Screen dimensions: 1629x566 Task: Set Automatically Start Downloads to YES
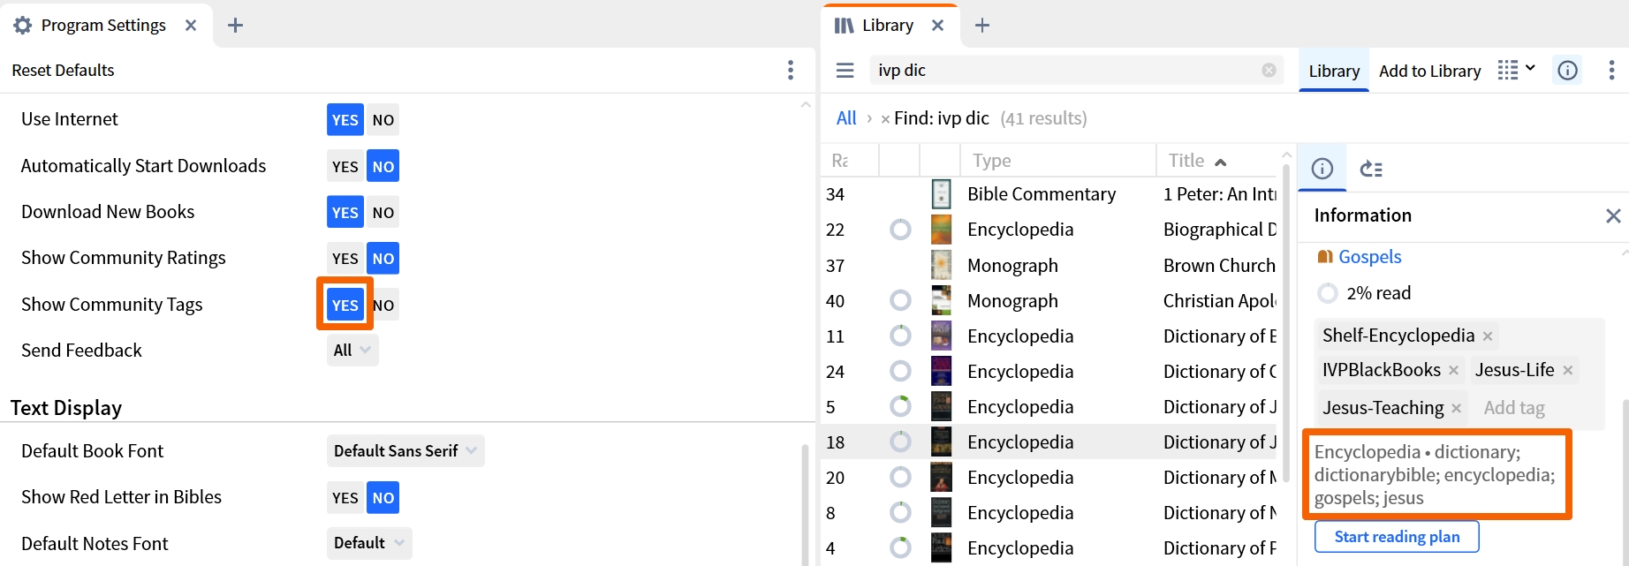coord(345,166)
